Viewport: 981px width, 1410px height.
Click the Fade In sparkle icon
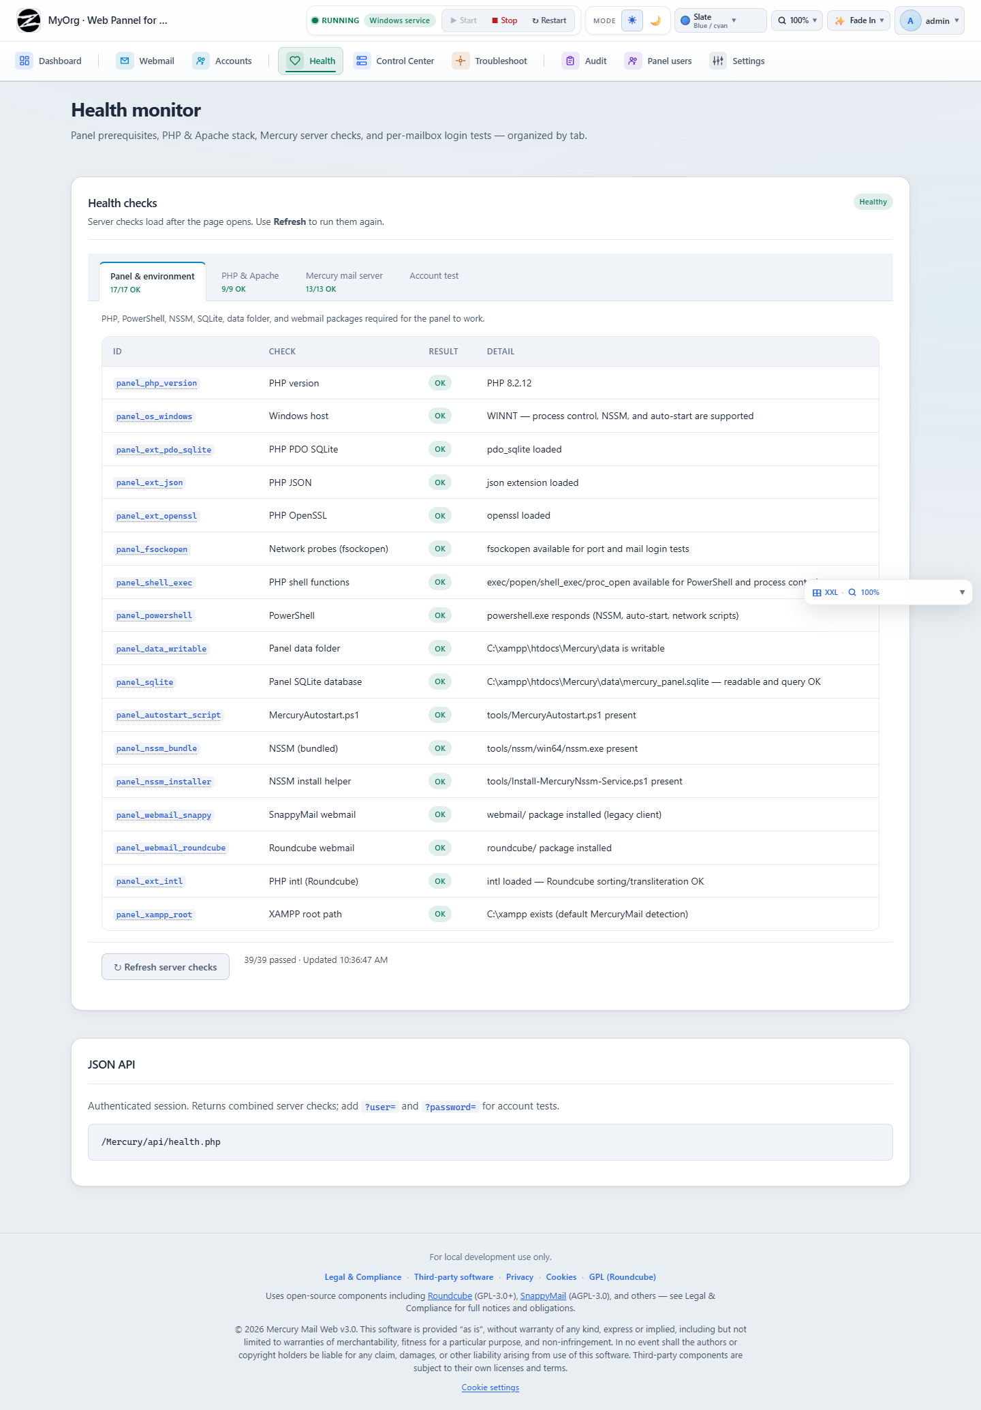[x=840, y=20]
